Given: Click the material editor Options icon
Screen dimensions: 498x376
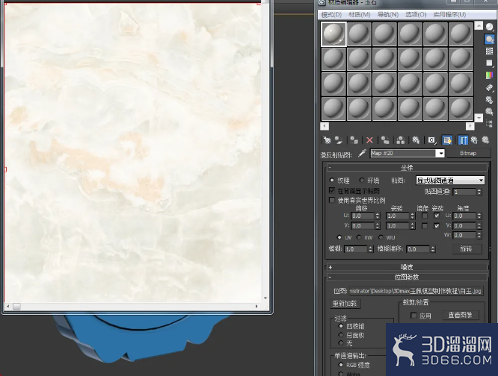Looking at the screenshot, I should [x=490, y=99].
